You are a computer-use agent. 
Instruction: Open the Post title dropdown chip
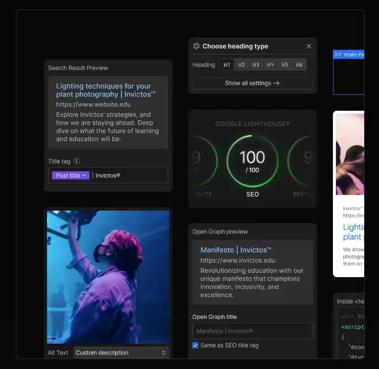(x=71, y=175)
